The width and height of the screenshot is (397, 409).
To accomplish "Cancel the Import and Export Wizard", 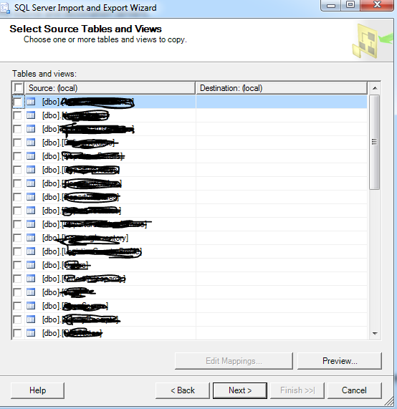I will coord(354,390).
